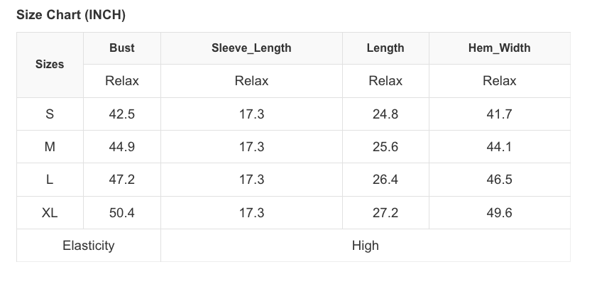592x284 pixels.
Task: Select hem width value 46.5
Action: [499, 180]
